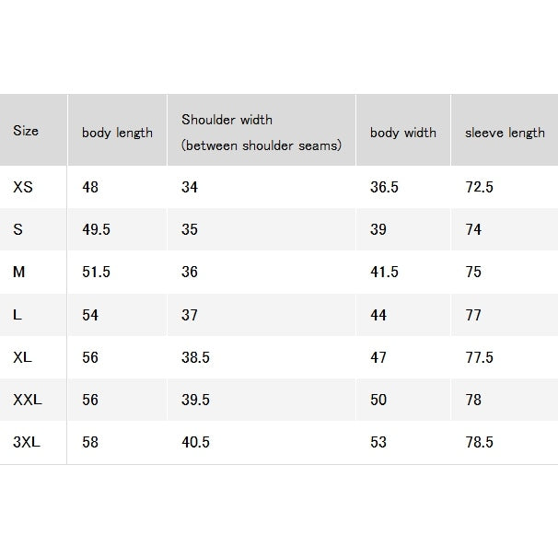Click the L size row label
This screenshot has width=558, height=558.
pyautogui.click(x=17, y=315)
